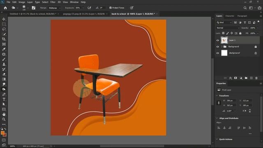263x148 pixels.
Task: Select the Path Selection tool
Action: coord(4,104)
